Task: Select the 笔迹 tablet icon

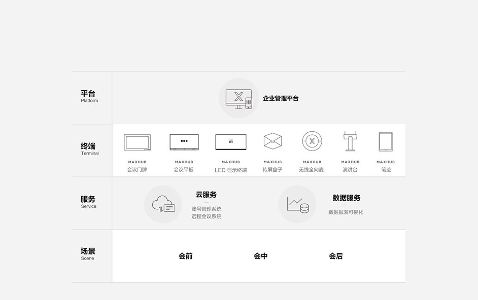Action: [x=386, y=142]
